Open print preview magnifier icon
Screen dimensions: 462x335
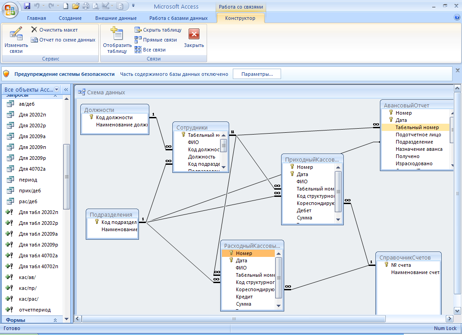96,5
